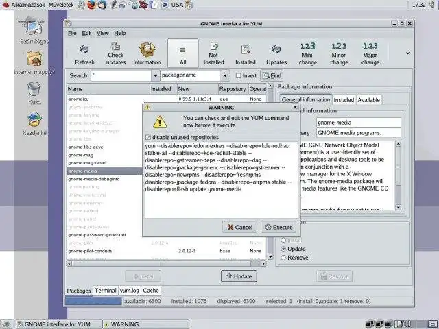Open the Available info tab
Image resolution: width=439 pixels, height=329 pixels.
(x=369, y=100)
